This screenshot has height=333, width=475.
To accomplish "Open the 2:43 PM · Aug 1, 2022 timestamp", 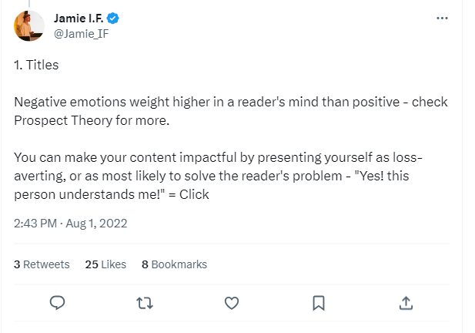I will coord(71,224).
